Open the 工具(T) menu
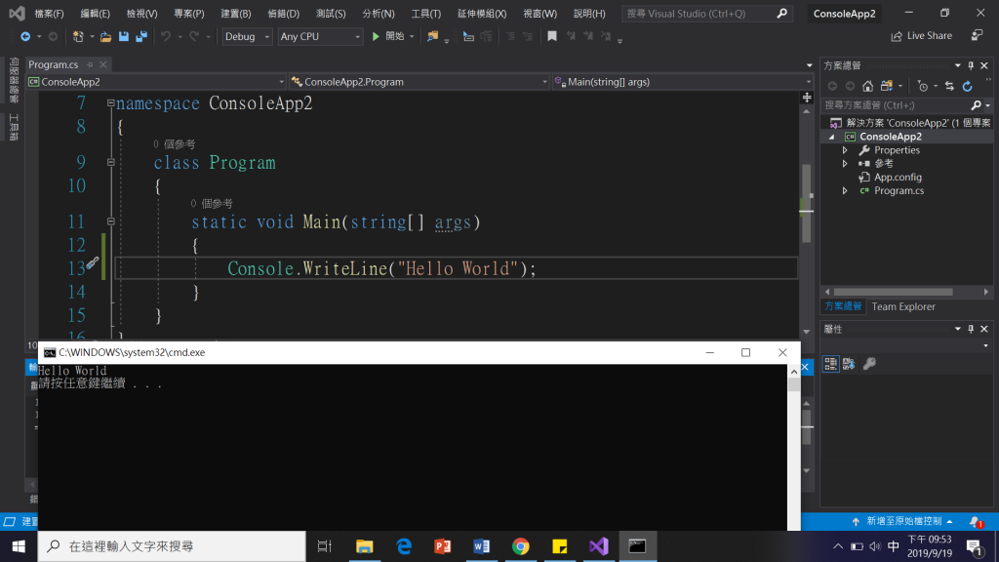999x562 pixels. [x=425, y=14]
